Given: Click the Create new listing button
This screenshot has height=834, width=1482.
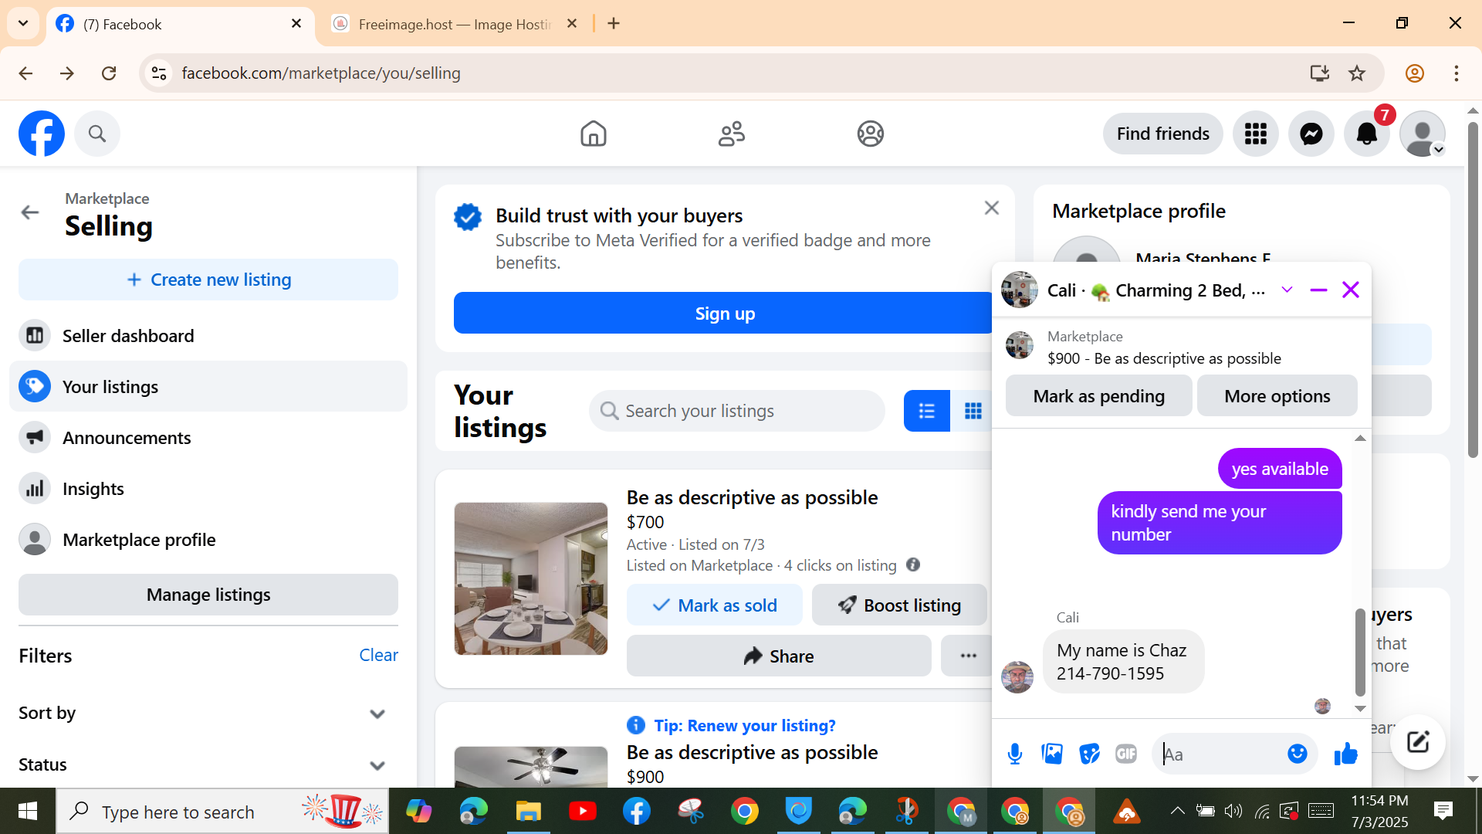Looking at the screenshot, I should [208, 280].
